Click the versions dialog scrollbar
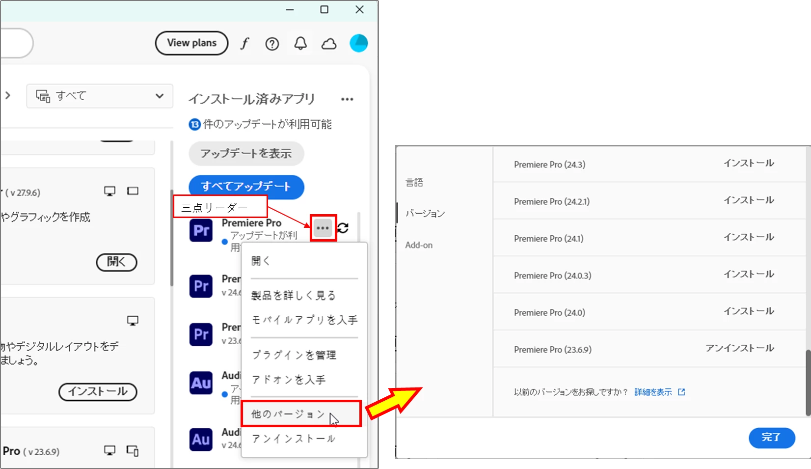The width and height of the screenshot is (811, 469). pos(808,383)
